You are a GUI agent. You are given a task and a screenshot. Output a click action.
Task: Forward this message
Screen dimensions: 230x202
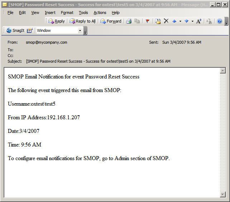tap(111, 21)
